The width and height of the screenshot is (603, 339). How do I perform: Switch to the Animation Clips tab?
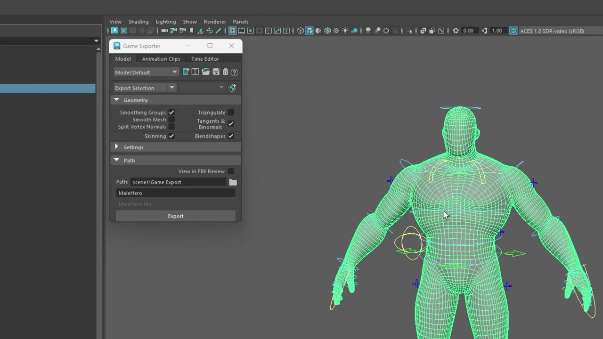[x=161, y=59]
